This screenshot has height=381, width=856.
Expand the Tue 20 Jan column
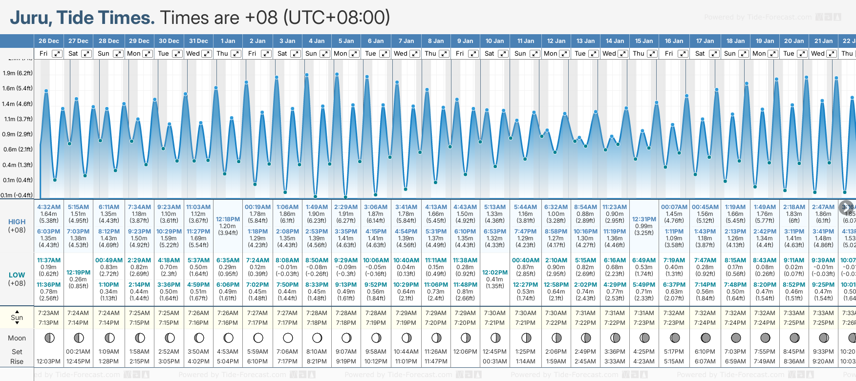pyautogui.click(x=802, y=54)
